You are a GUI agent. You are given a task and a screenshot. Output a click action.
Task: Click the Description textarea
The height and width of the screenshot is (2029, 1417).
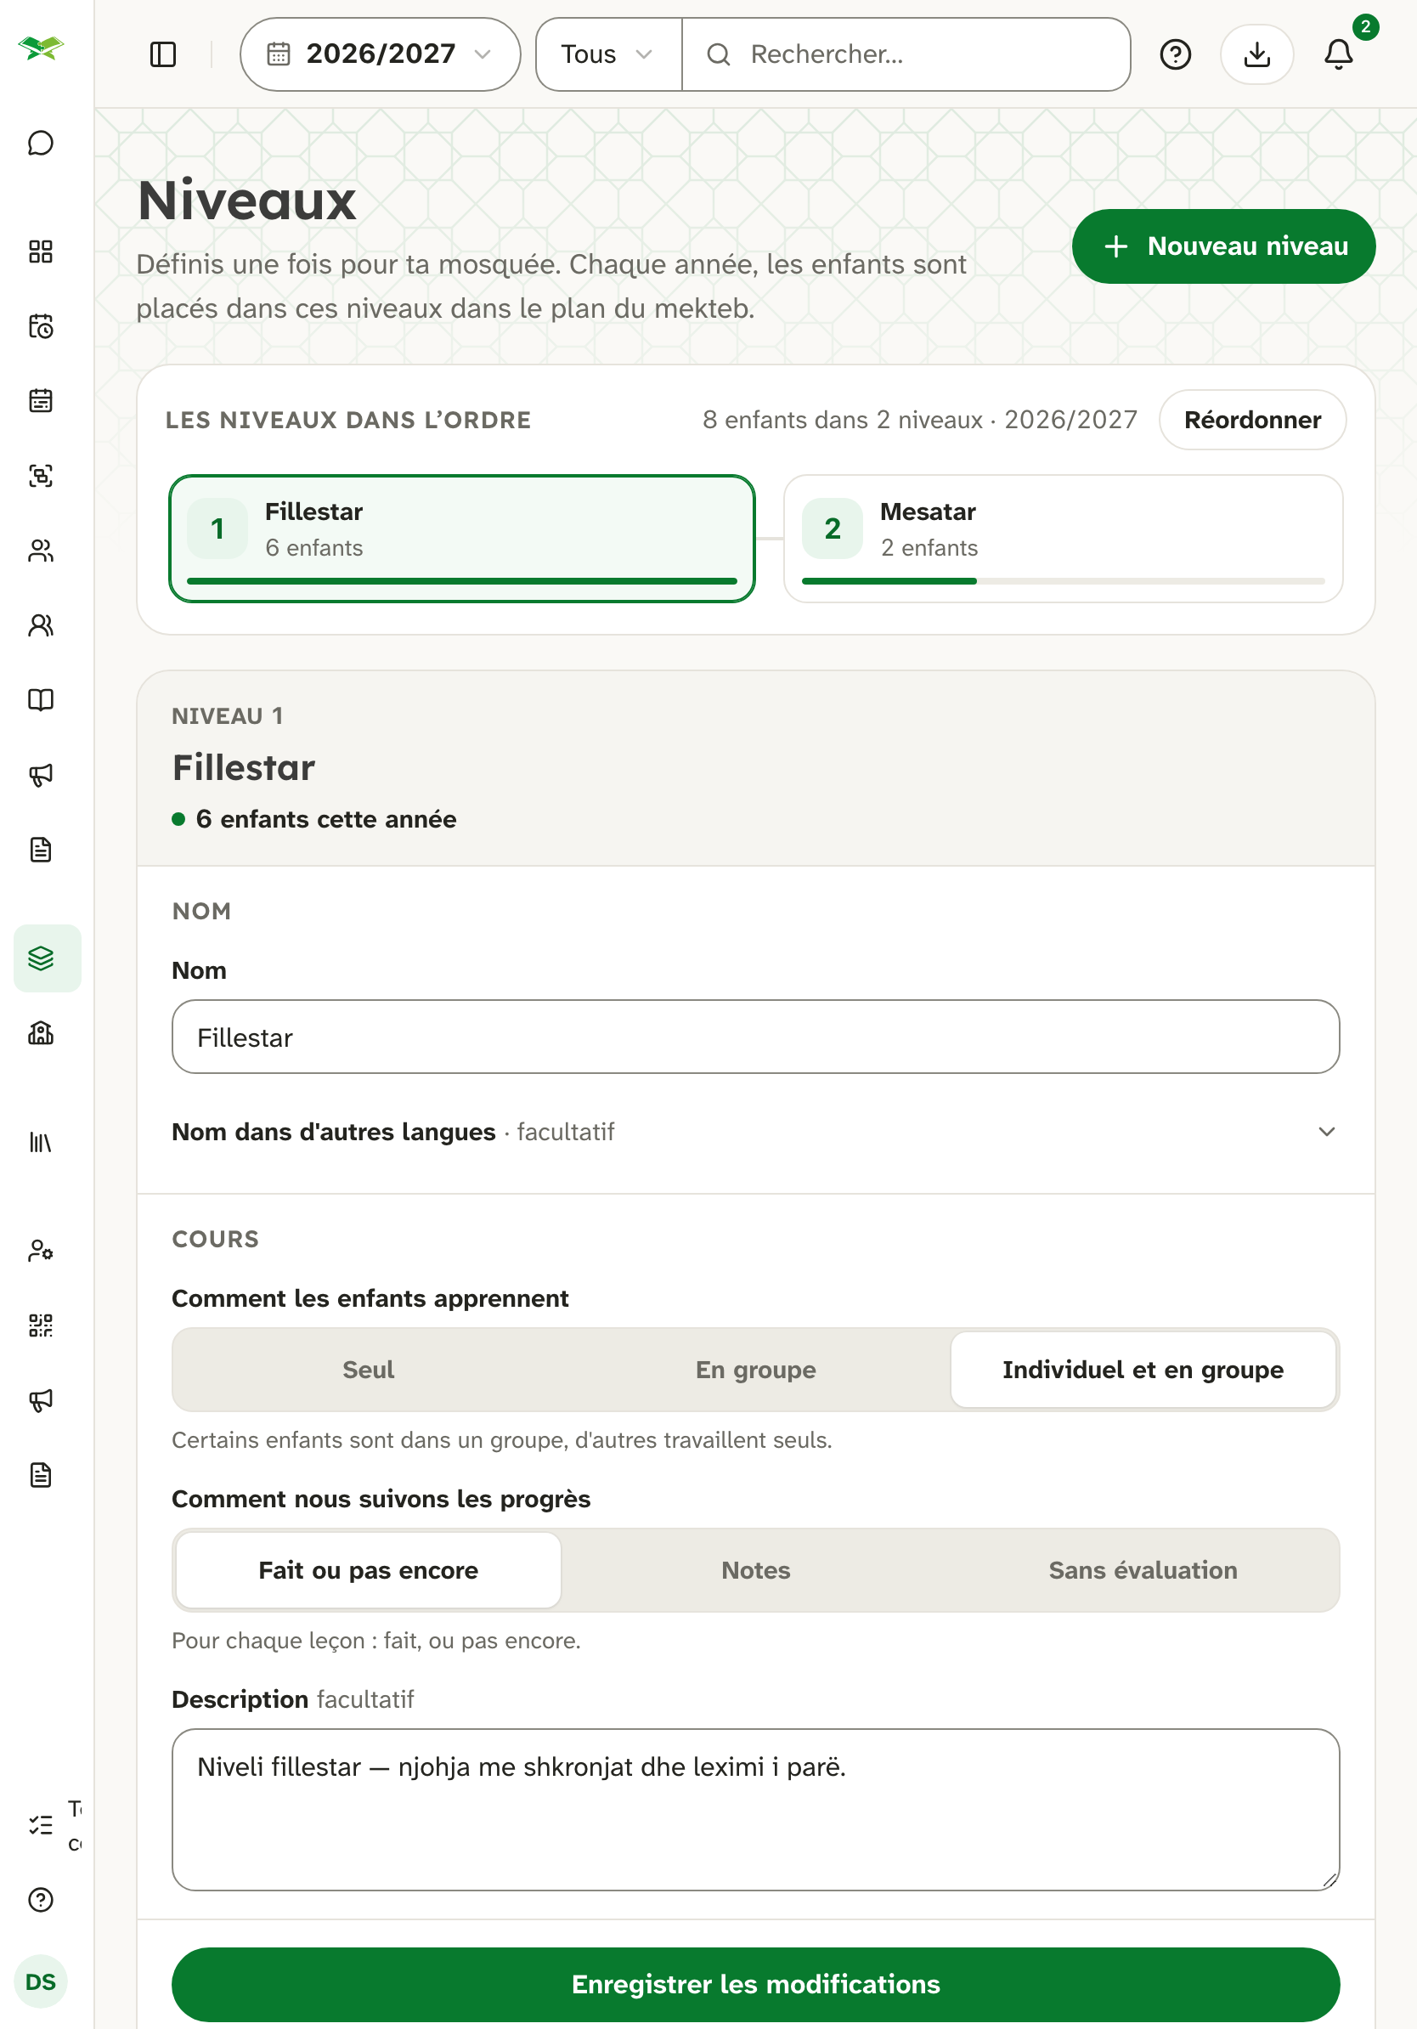(755, 1809)
